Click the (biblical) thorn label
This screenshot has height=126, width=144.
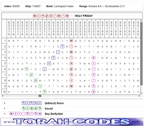click(54, 103)
